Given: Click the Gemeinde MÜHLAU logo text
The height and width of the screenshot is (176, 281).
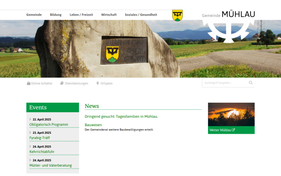Looking at the screenshot, I should click(229, 15).
